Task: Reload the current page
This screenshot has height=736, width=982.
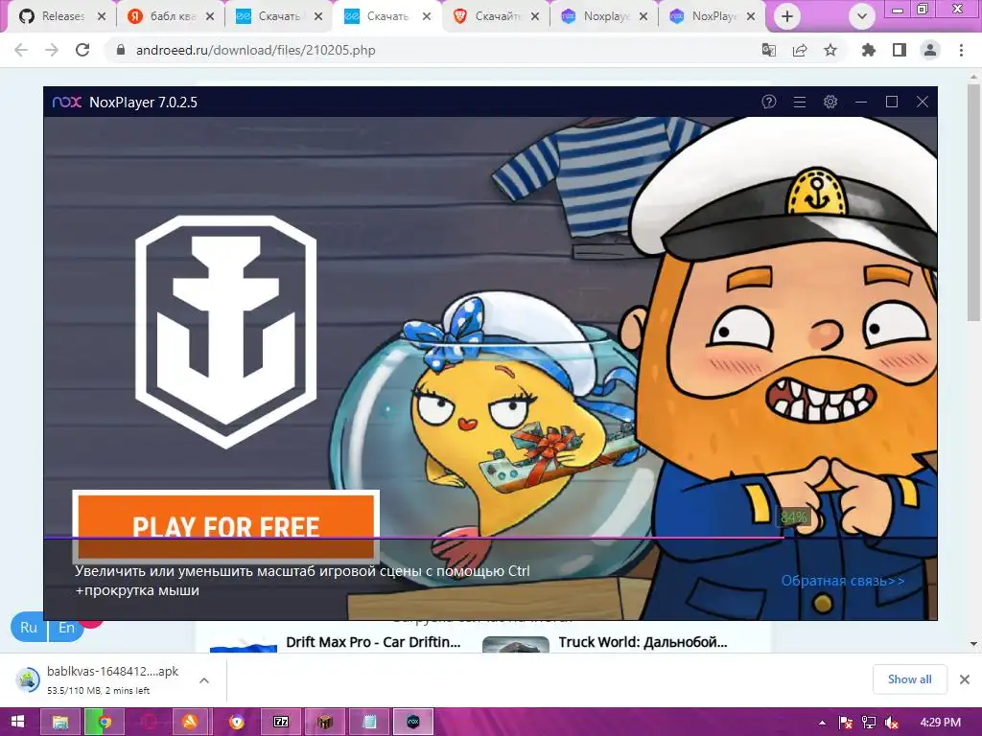Action: (82, 50)
